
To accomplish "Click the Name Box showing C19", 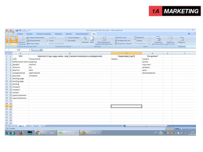I will click(x=19, y=50).
